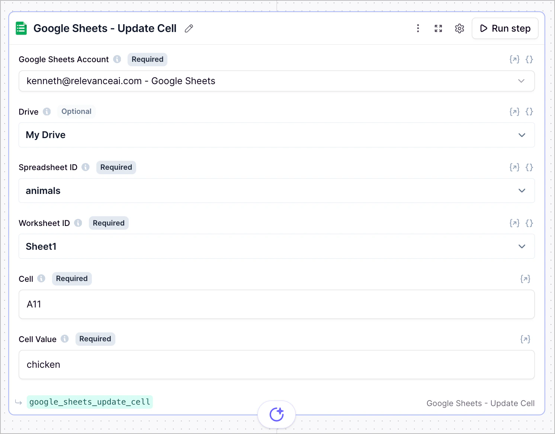Click the Google Sheets green icon in the header
This screenshot has height=434, width=555.
(21, 28)
